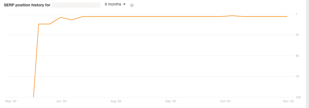The width and height of the screenshot is (309, 108).
Task: Click the position 25 y-axis label
Action: click(x=297, y=35)
